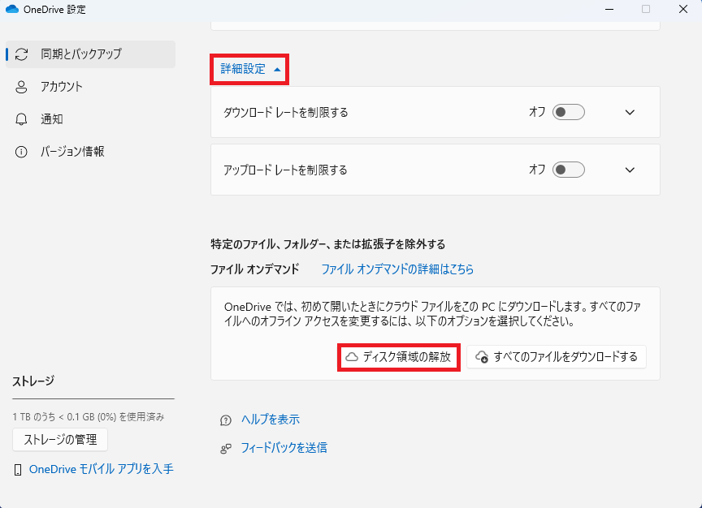Toggle the アップロード レートを制限する switch

(568, 170)
